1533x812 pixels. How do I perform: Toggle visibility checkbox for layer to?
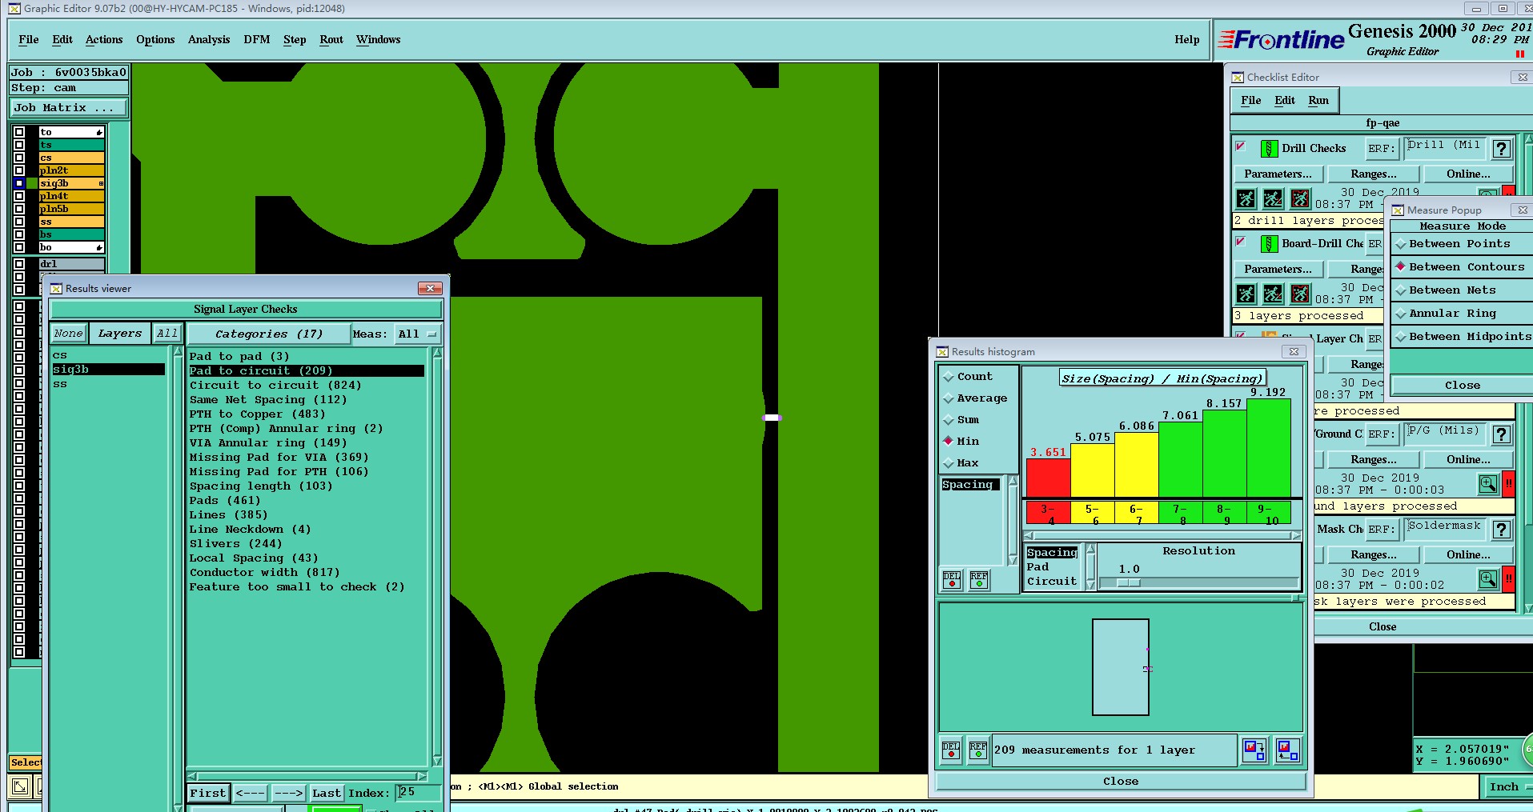pyautogui.click(x=19, y=132)
